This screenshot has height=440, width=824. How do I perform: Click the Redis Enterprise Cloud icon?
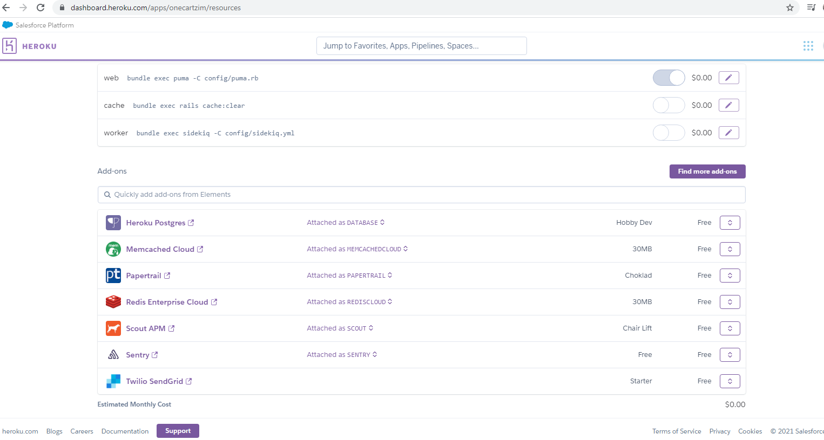113,301
